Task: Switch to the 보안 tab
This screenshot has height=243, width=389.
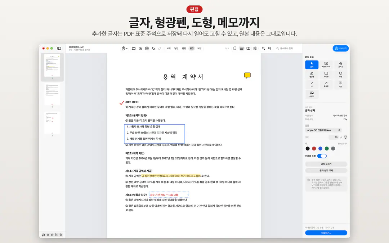Action: click(x=199, y=48)
